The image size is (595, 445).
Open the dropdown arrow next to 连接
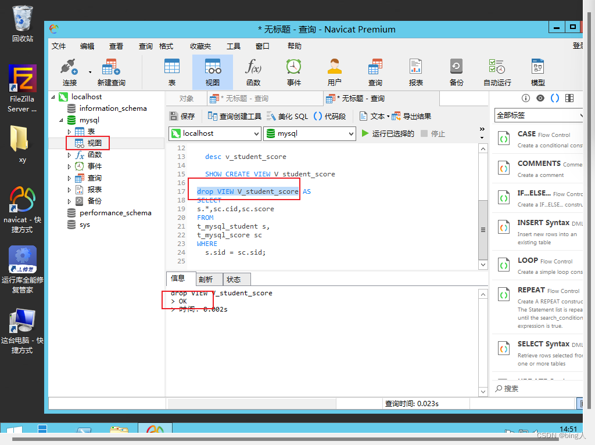tap(90, 72)
